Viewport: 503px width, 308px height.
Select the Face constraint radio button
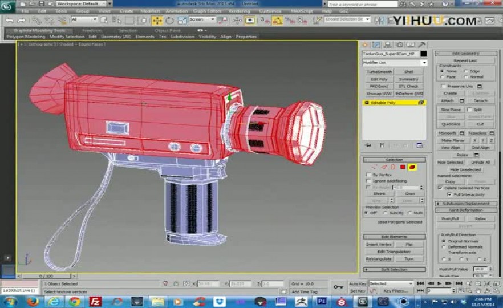(442, 77)
